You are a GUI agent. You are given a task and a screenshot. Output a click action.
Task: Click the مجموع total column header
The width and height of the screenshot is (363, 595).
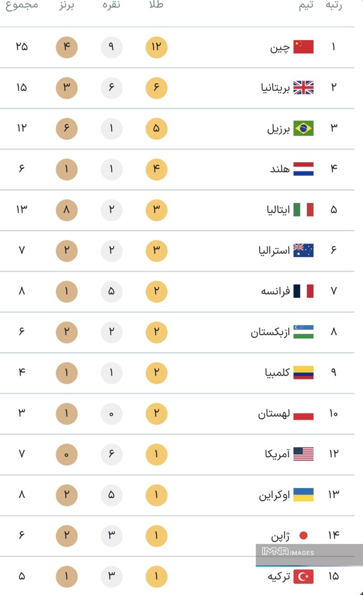pos(22,6)
